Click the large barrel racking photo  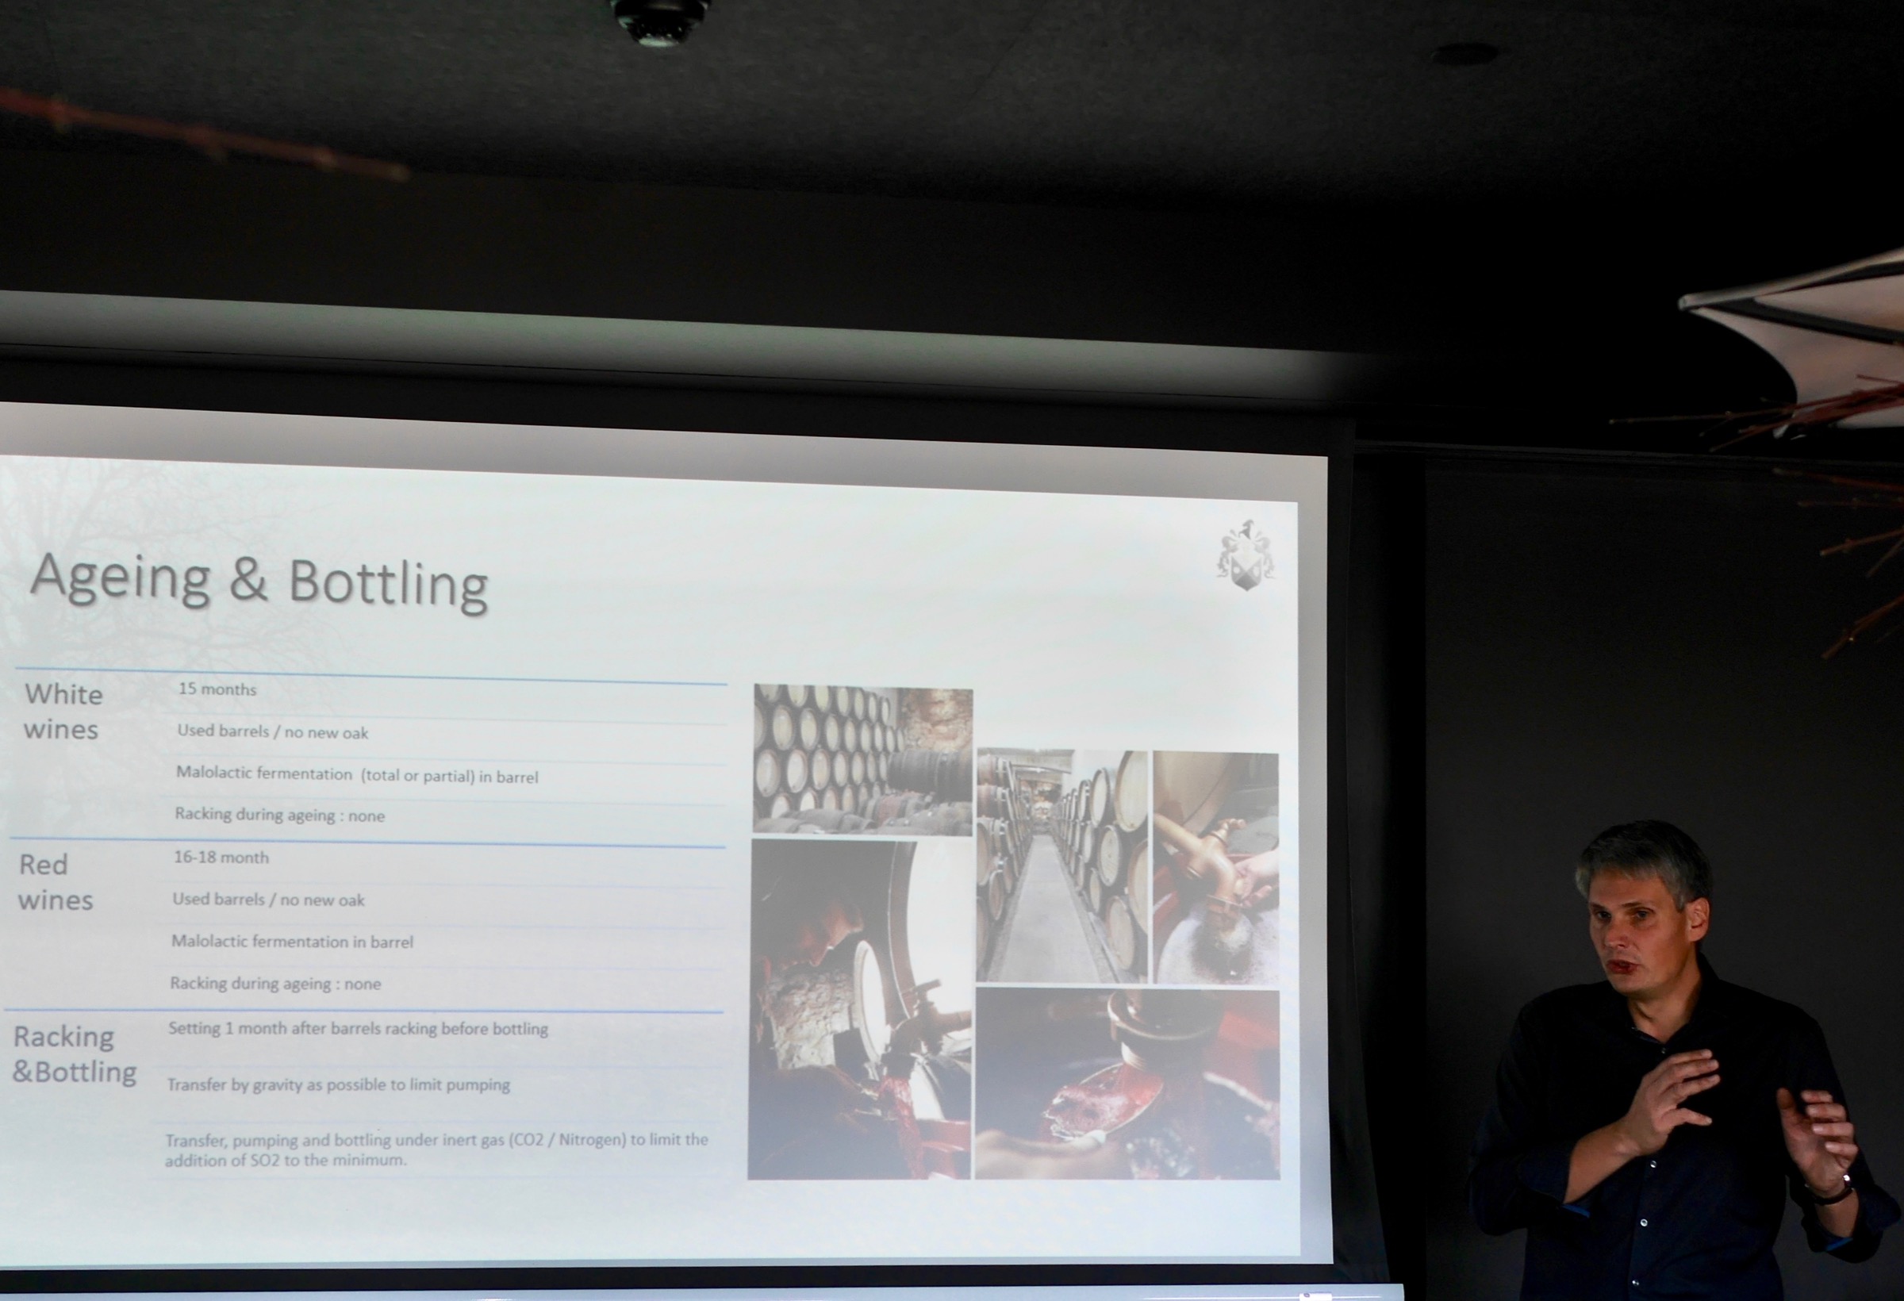click(859, 1009)
